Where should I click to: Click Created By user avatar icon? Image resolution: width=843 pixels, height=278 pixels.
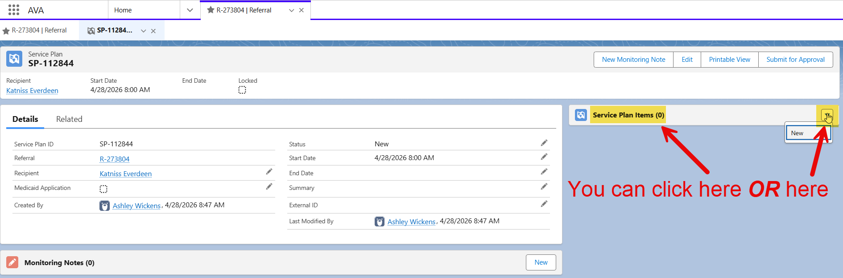point(104,205)
